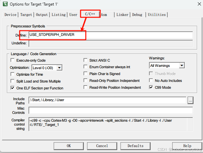Click the Compiler control string box

point(111,124)
